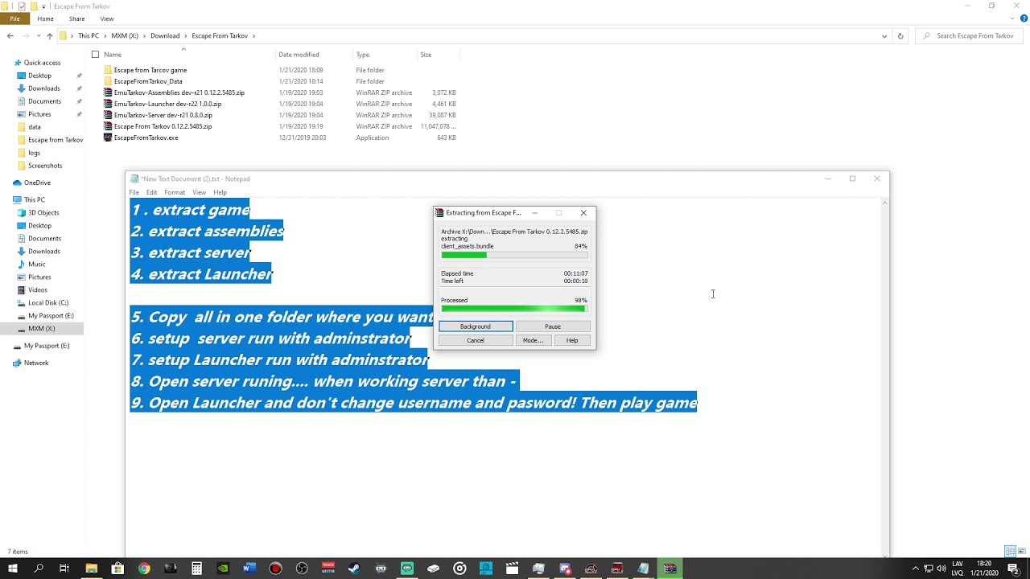
Task: Open the Quick Access Toolbar customize dropdown
Action: pyautogui.click(x=43, y=6)
